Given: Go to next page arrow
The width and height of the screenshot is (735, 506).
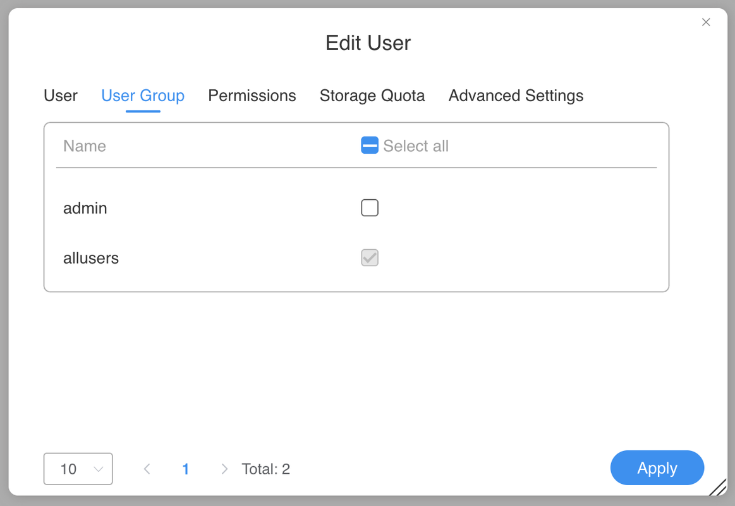Looking at the screenshot, I should coord(224,469).
